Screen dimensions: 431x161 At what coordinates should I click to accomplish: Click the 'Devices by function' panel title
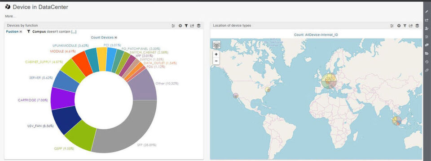coord(22,25)
